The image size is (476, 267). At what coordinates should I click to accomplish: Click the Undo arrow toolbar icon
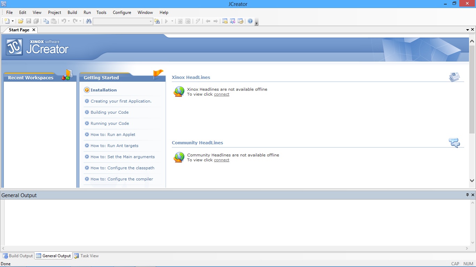click(64, 21)
